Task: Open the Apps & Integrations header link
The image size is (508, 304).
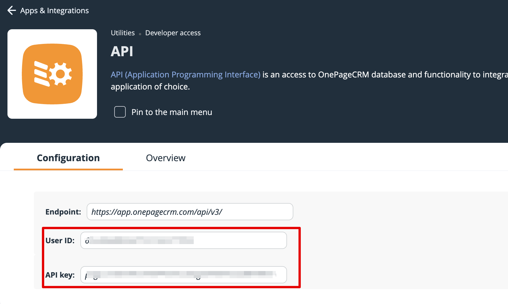Action: pos(54,11)
